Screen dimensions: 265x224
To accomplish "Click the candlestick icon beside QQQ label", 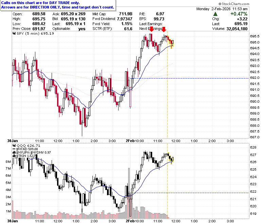I will click(x=14, y=145).
